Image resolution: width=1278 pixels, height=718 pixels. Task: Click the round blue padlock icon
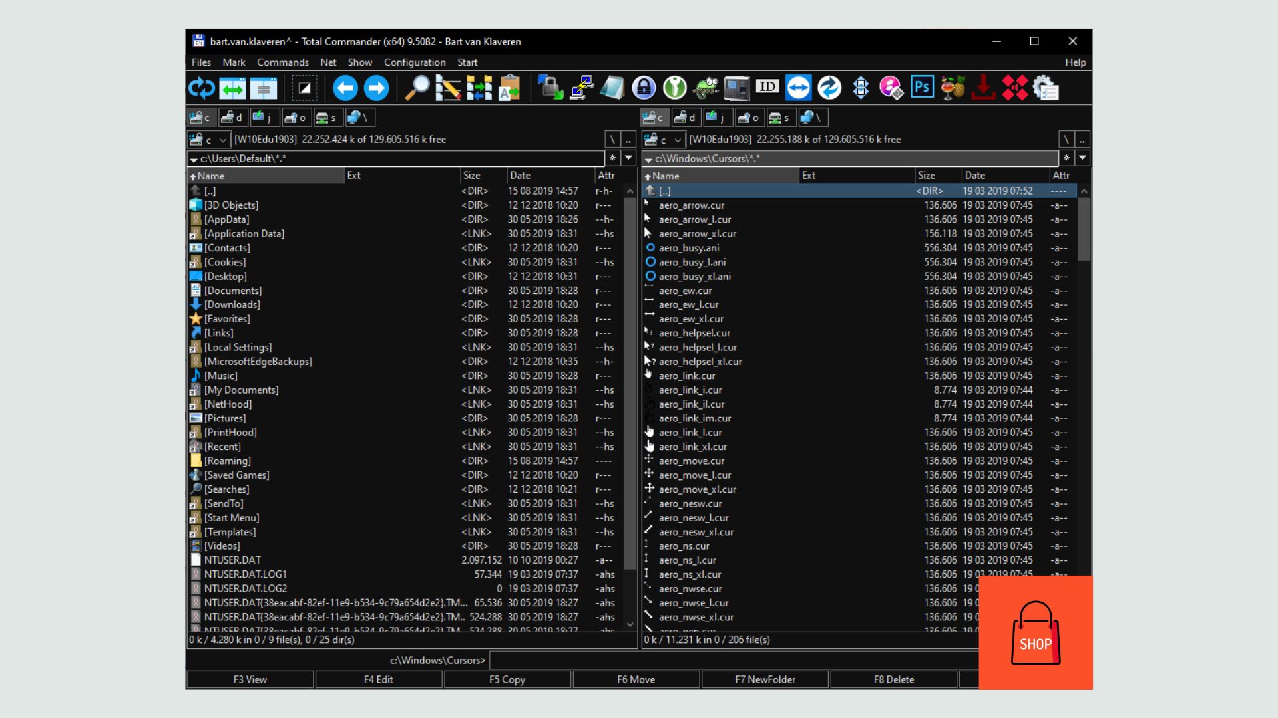click(x=644, y=88)
